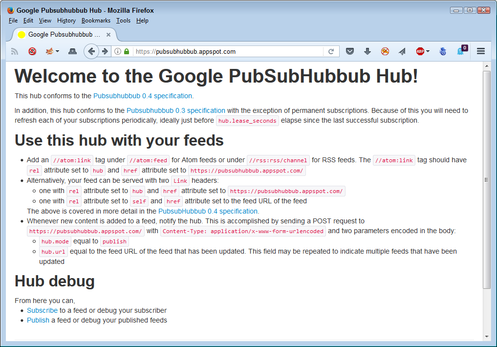
Task: Open PubSubHubbub 0.4 specification link in list
Action: (208, 211)
